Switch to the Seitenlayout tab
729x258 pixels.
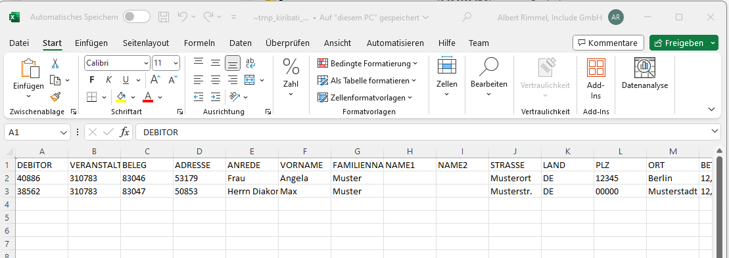[x=145, y=43]
